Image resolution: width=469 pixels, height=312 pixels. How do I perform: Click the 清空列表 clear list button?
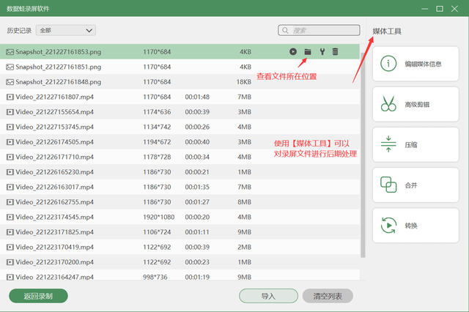[x=328, y=296]
